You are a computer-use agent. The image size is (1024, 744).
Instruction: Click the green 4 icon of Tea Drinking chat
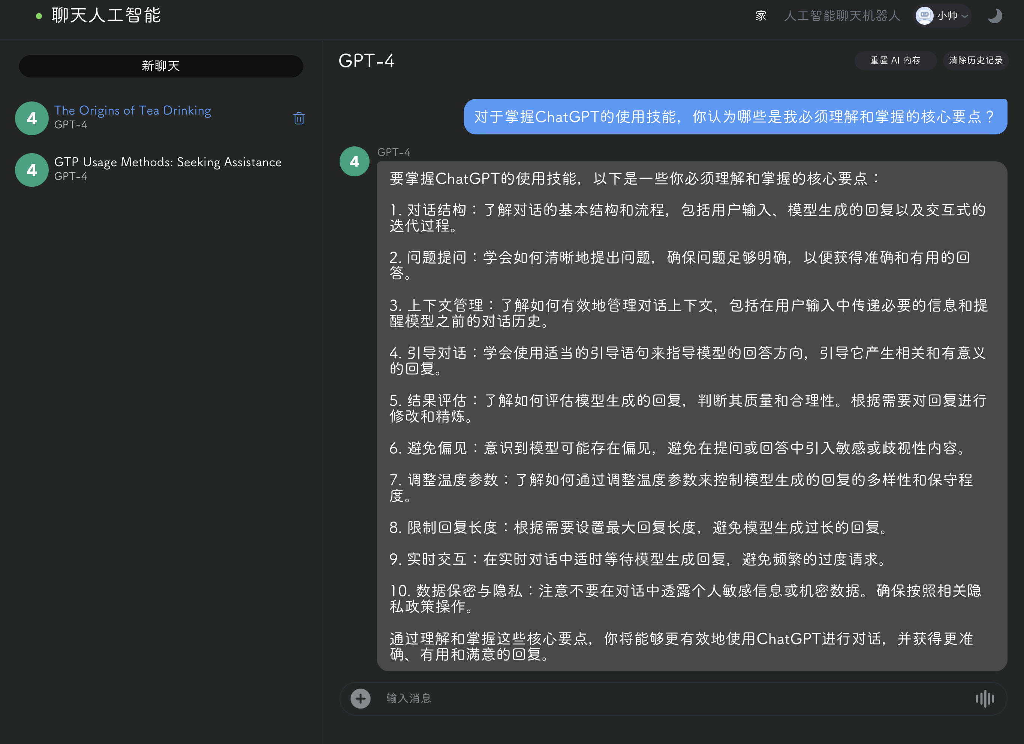[x=31, y=118]
